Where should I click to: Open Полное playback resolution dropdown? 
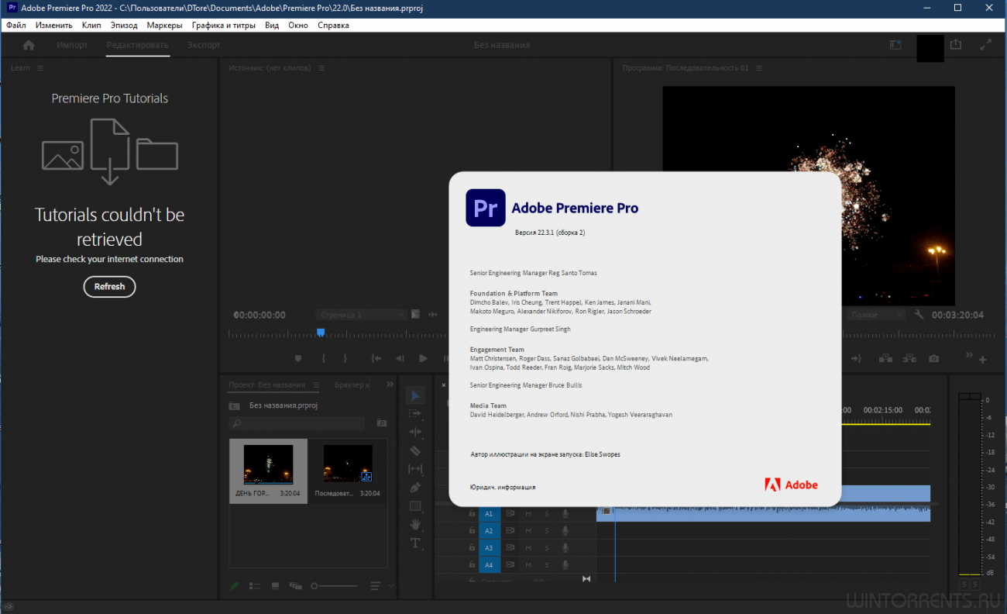pos(875,315)
